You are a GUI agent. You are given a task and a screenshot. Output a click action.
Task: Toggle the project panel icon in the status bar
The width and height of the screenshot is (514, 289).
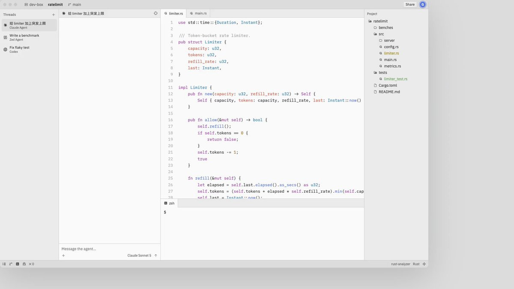pos(4,264)
